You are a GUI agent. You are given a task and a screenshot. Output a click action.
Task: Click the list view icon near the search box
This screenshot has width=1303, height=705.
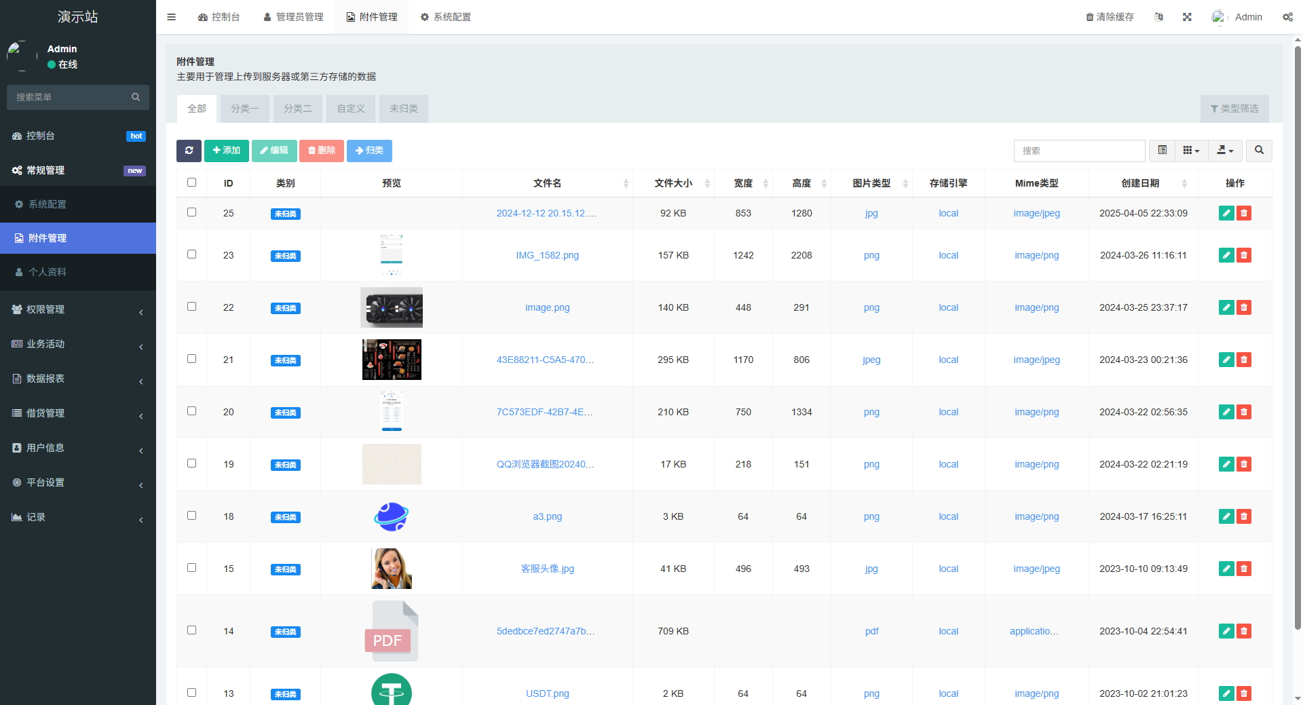coord(1161,151)
